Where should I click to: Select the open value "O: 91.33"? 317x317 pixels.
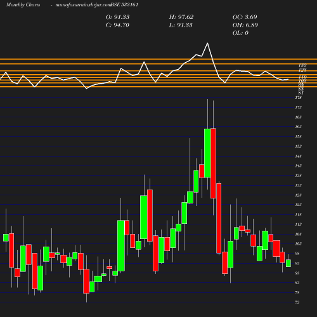(117, 17)
